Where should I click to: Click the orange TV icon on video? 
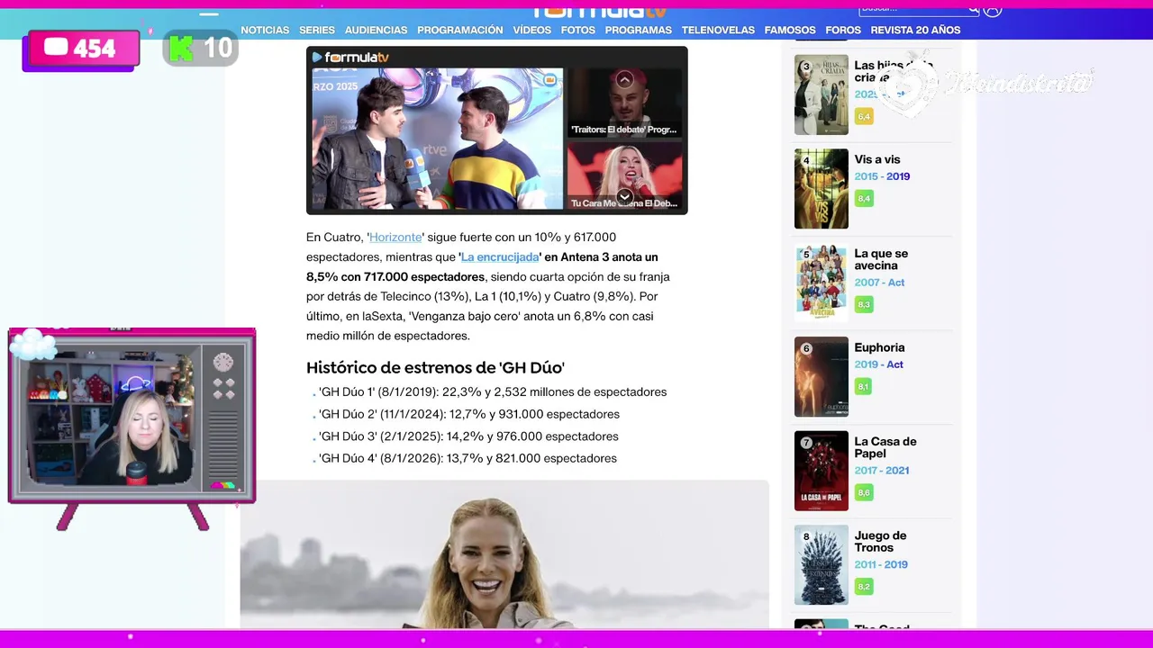549,80
